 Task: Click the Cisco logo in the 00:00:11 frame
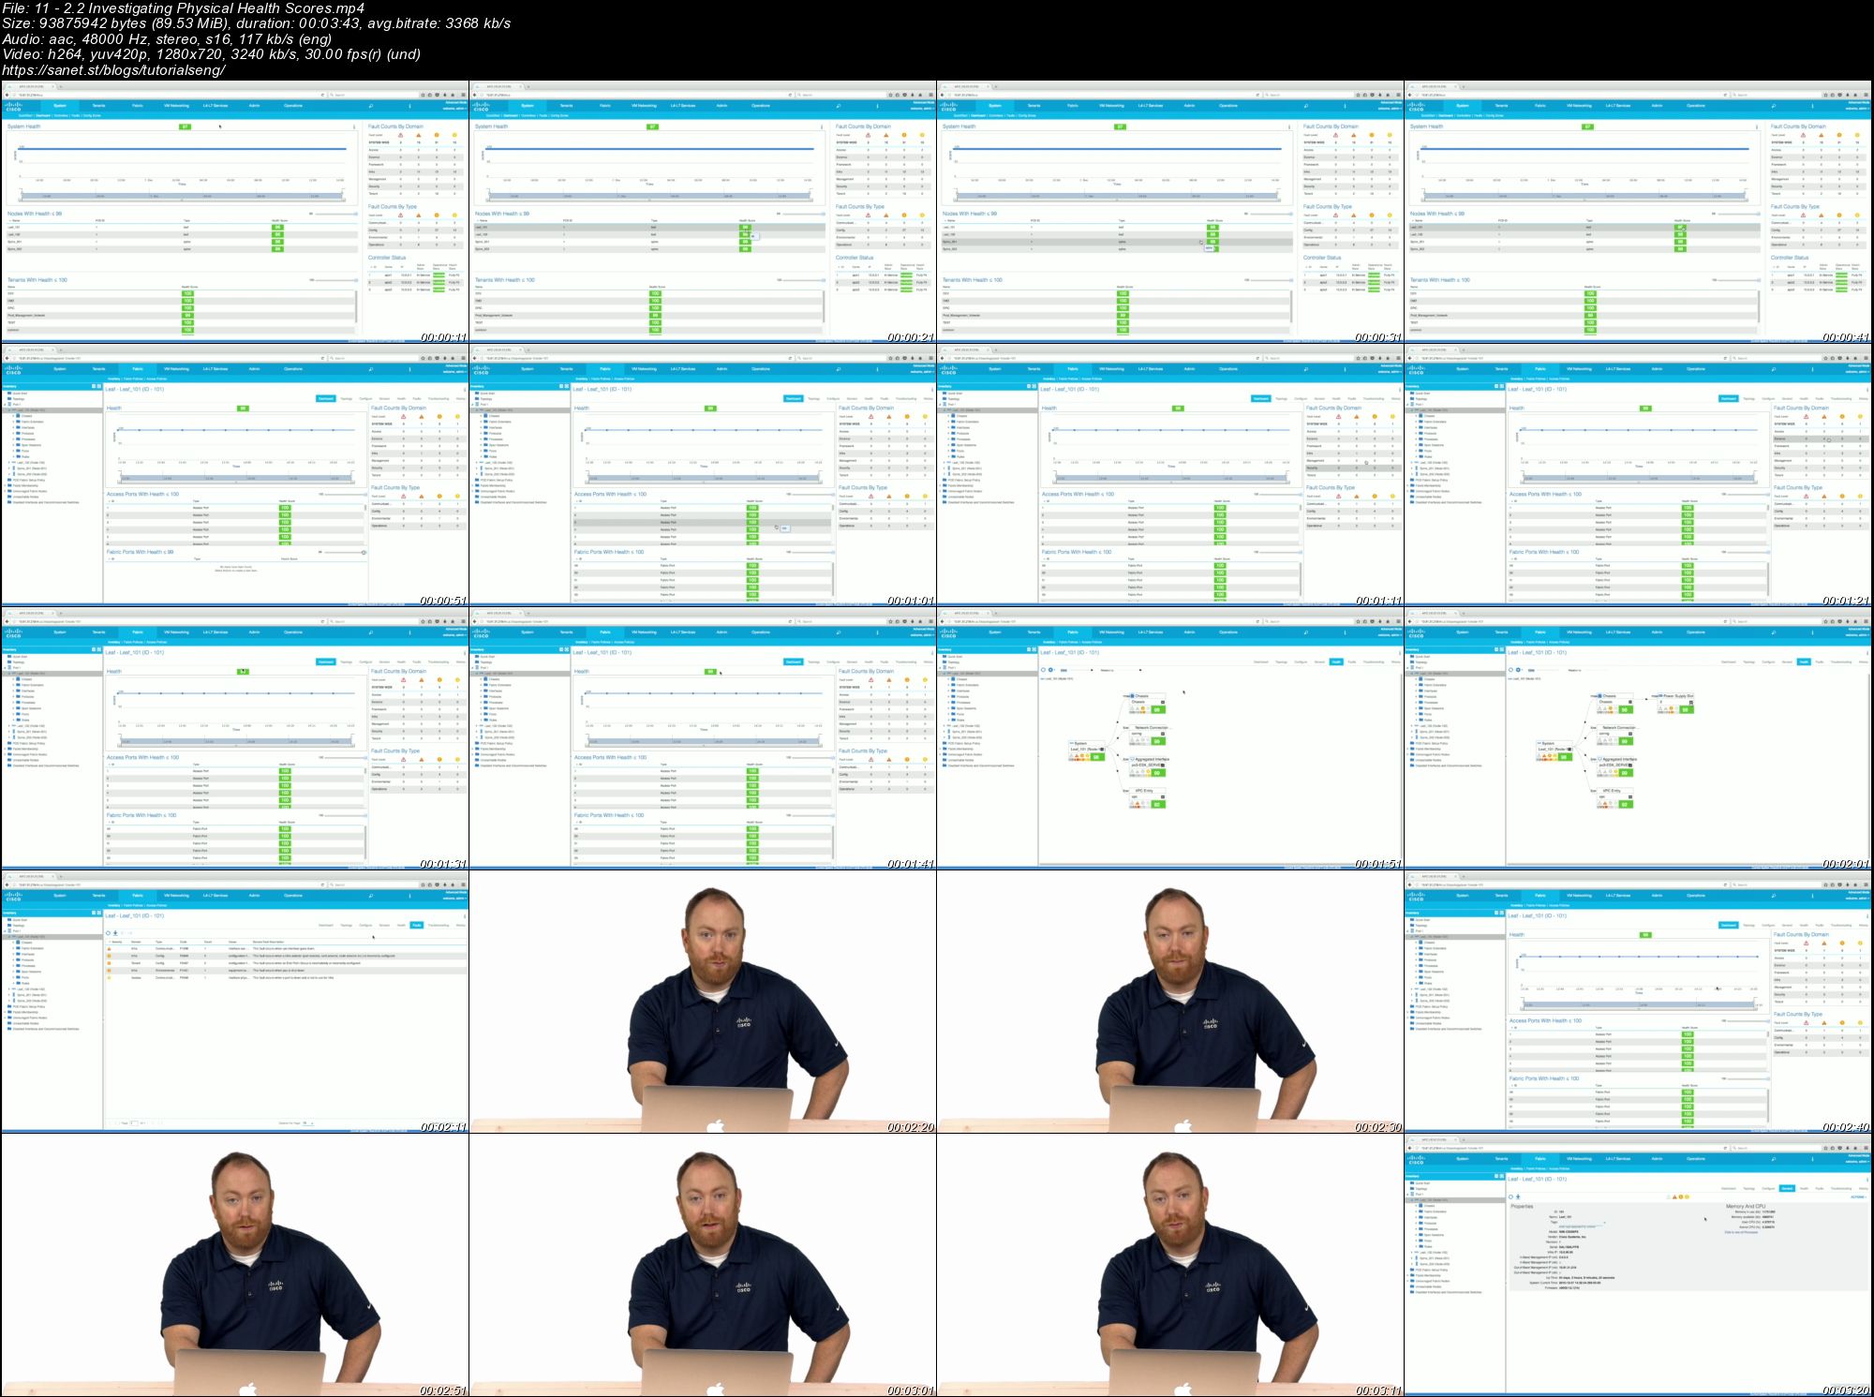tap(13, 107)
